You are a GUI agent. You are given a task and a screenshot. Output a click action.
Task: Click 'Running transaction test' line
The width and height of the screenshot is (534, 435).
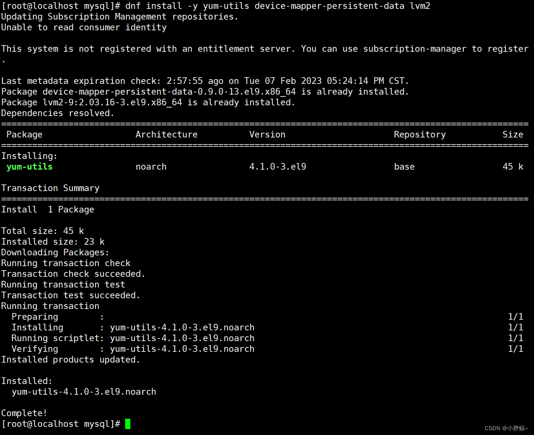(63, 285)
